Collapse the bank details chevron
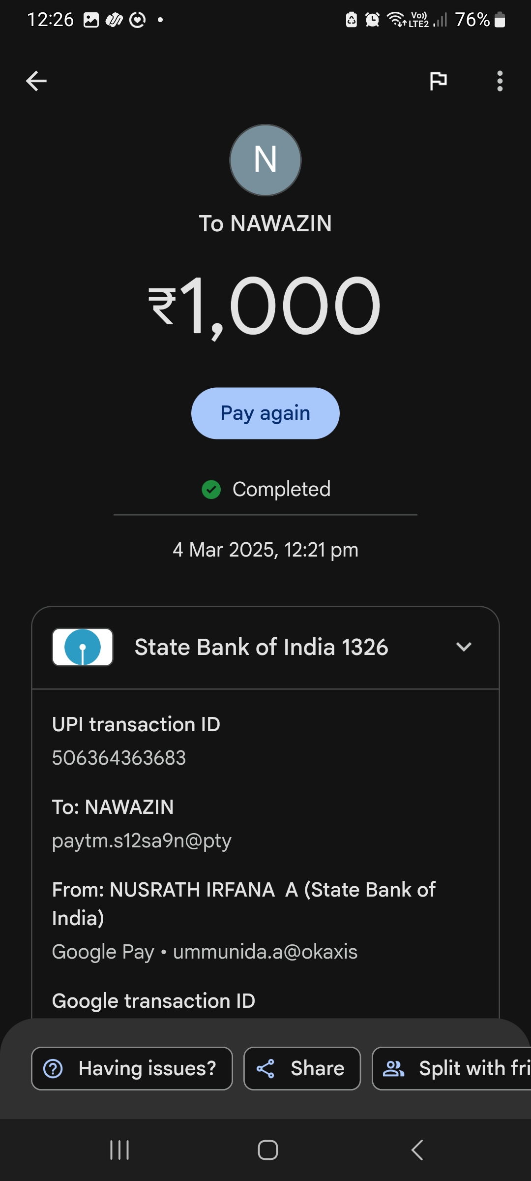This screenshot has height=1181, width=531. pos(464,647)
